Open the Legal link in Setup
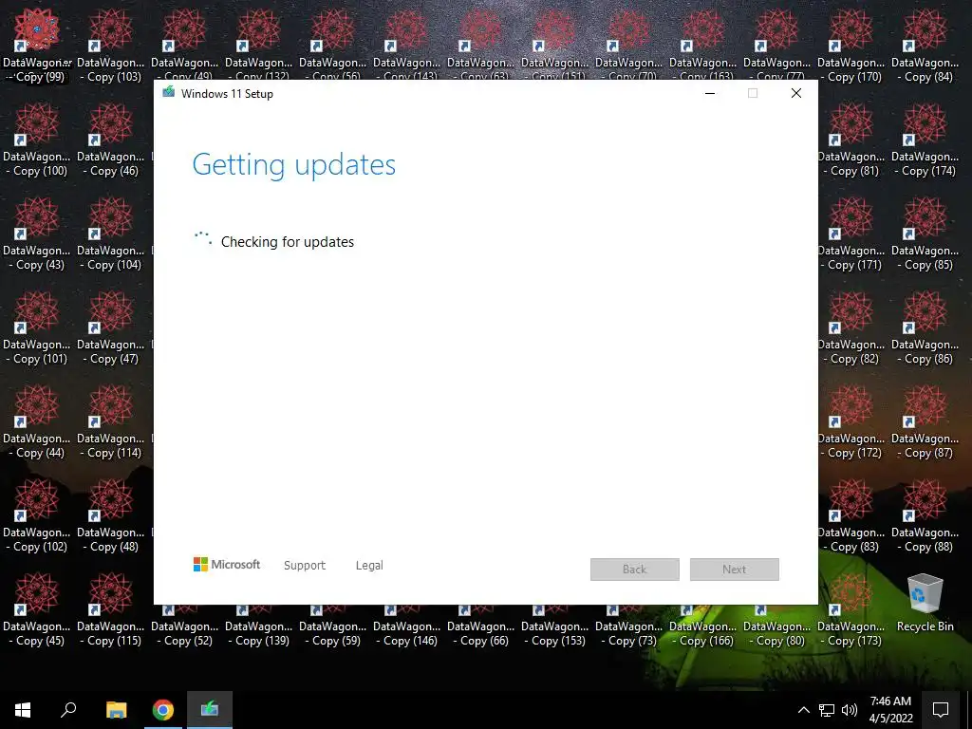 369,566
